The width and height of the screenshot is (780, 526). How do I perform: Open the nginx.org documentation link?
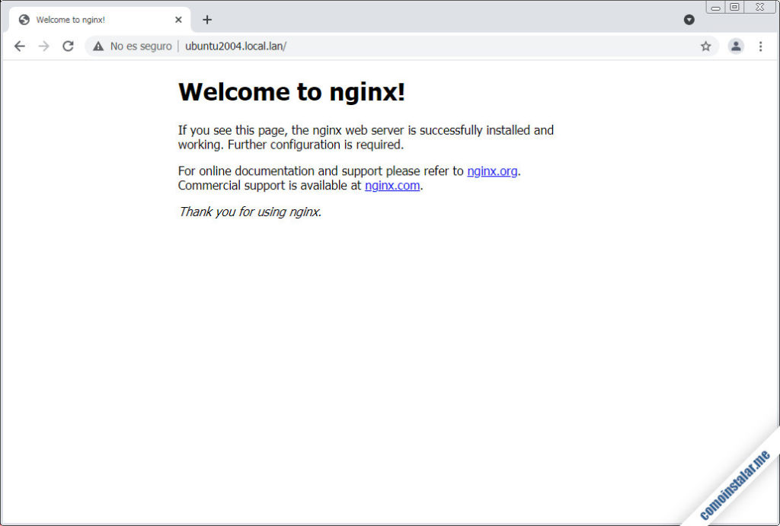pyautogui.click(x=492, y=171)
